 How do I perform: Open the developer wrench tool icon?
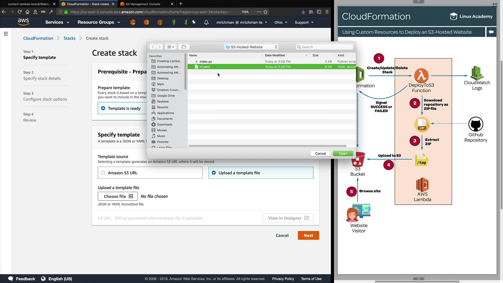click(x=51, y=12)
